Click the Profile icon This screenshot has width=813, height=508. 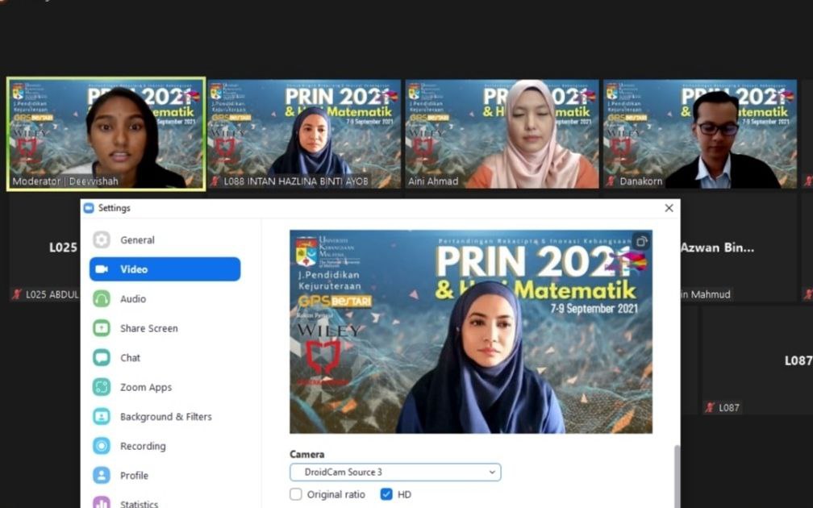coord(102,476)
